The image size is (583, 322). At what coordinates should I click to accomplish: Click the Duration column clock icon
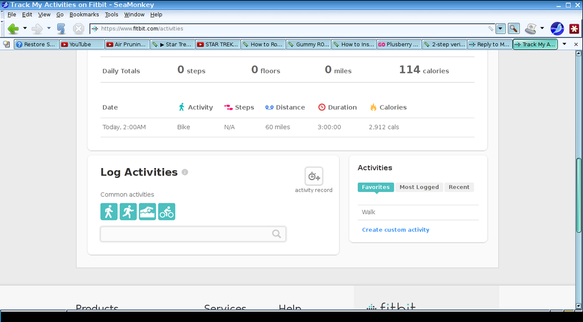(322, 107)
